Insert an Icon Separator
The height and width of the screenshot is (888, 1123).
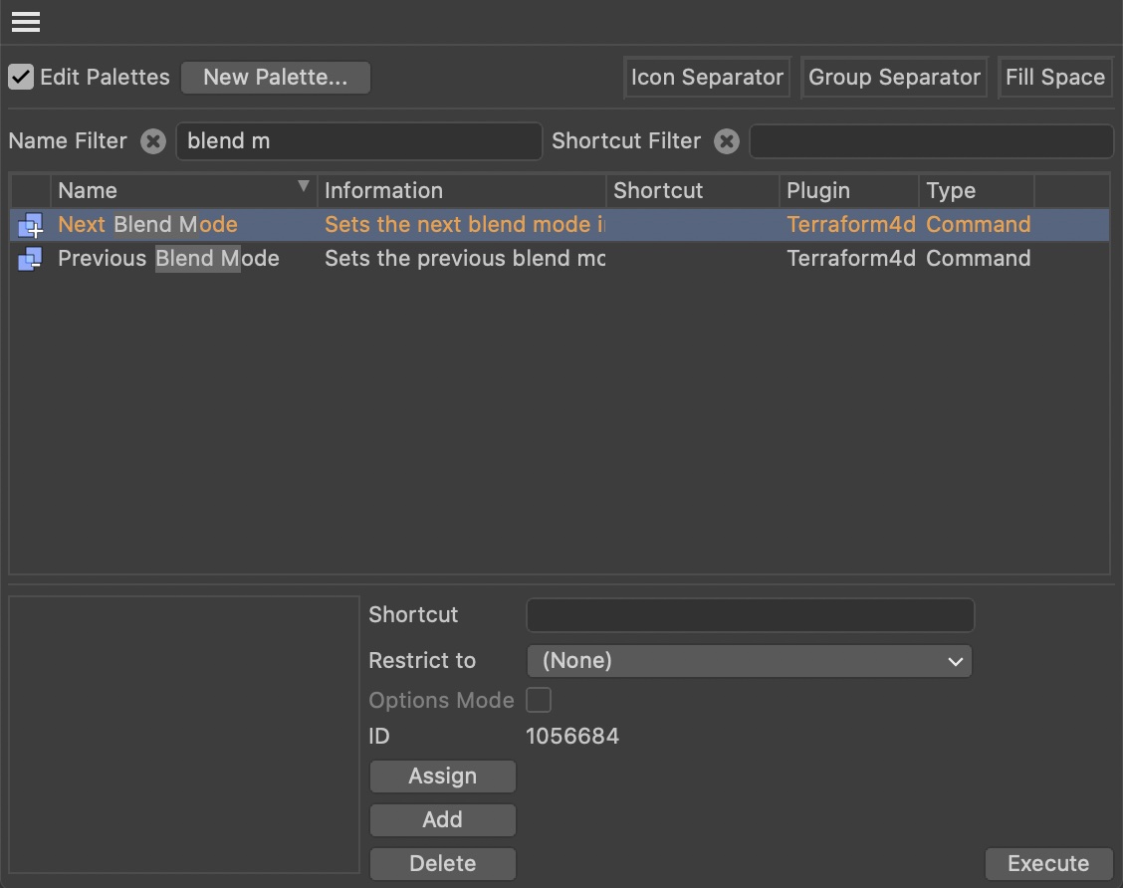pyautogui.click(x=707, y=77)
